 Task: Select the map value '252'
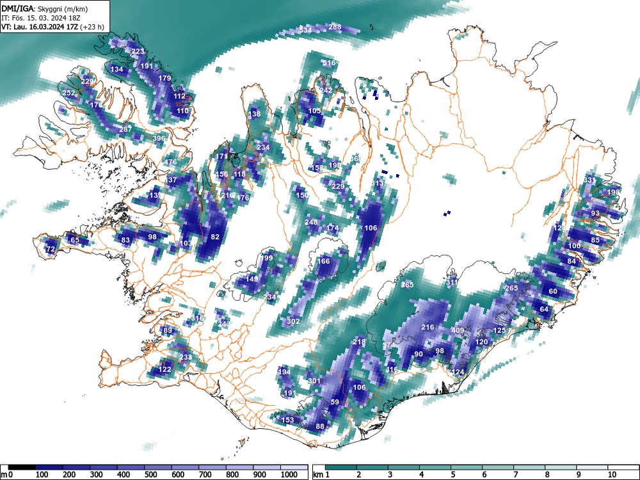click(69, 93)
